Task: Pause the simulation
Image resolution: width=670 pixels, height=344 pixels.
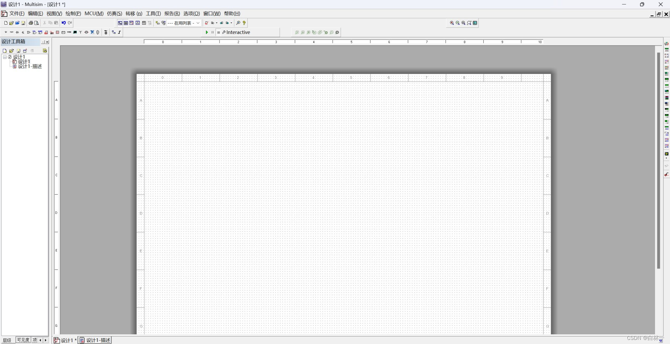Action: (212, 32)
